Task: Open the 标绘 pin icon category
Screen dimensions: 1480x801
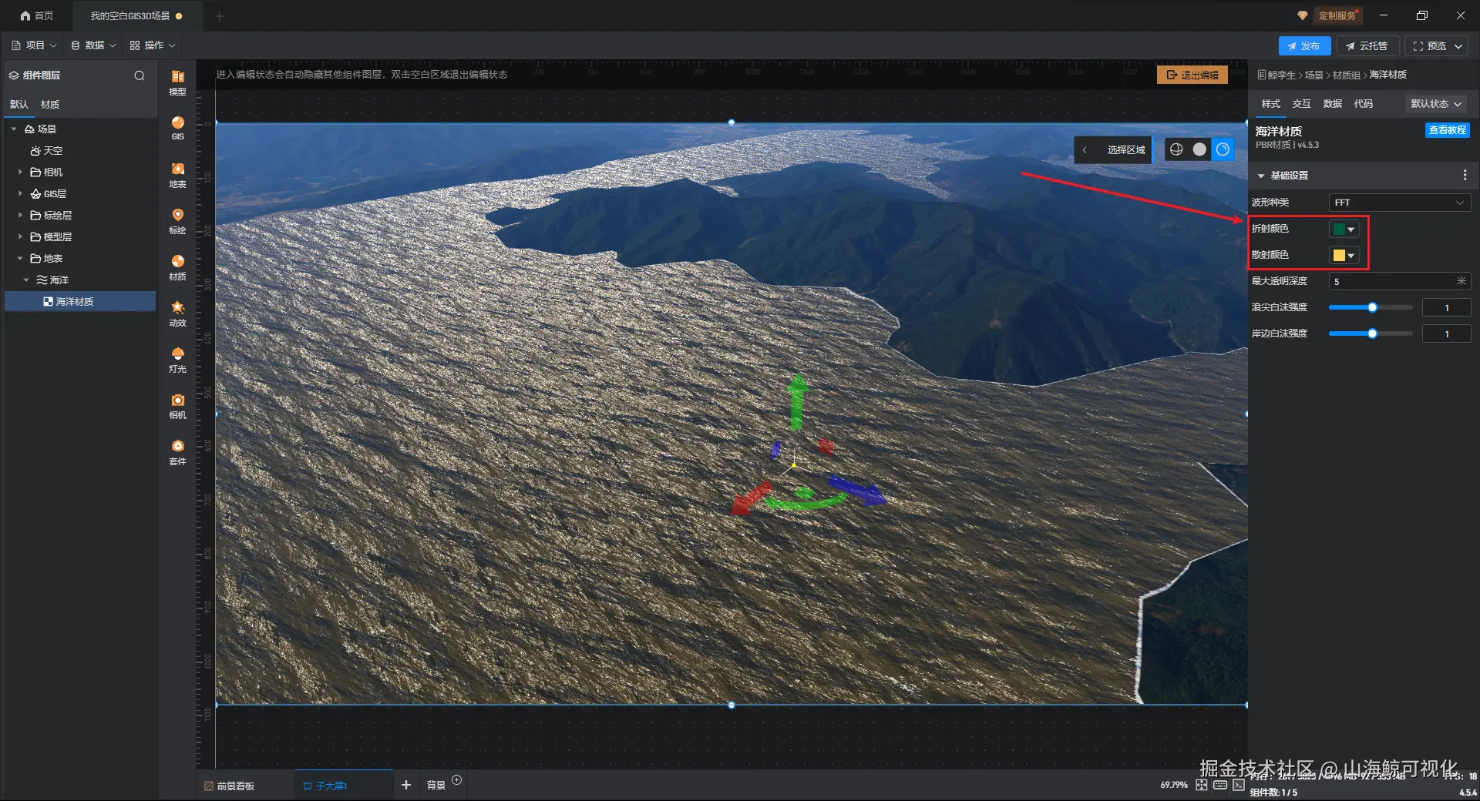Action: click(177, 220)
